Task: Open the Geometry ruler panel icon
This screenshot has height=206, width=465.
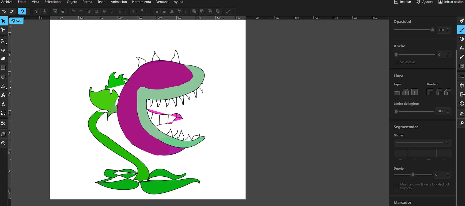Action: [462, 57]
